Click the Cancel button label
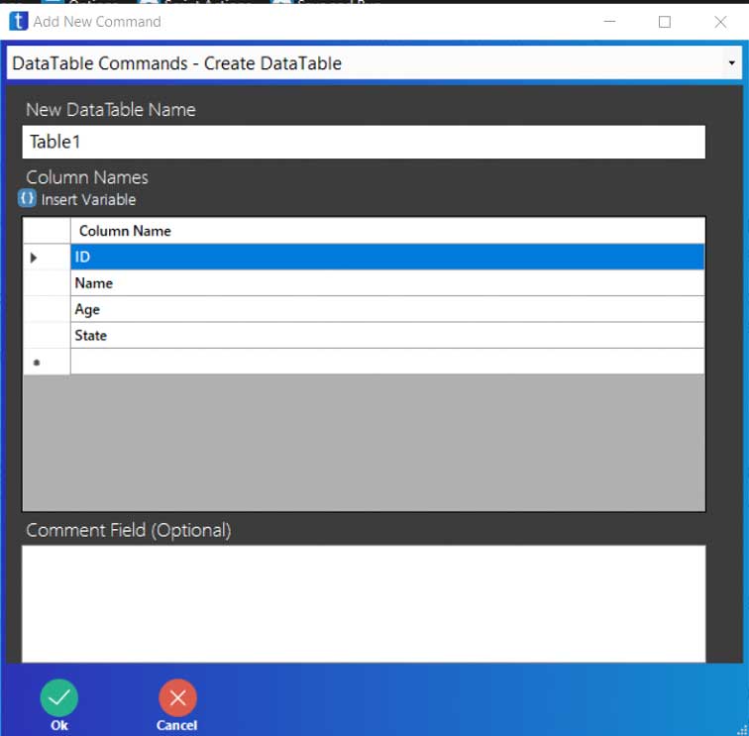The width and height of the screenshot is (749, 736). tap(176, 725)
